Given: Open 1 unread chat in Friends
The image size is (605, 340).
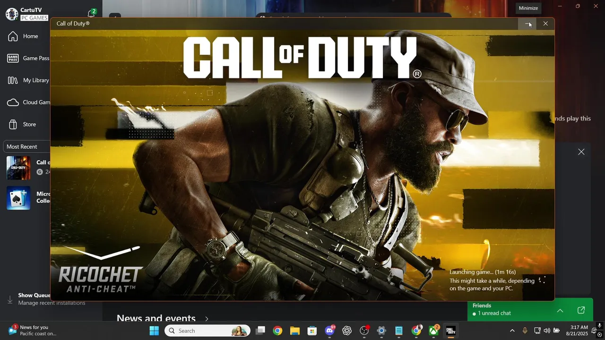Looking at the screenshot, I should coord(492,314).
